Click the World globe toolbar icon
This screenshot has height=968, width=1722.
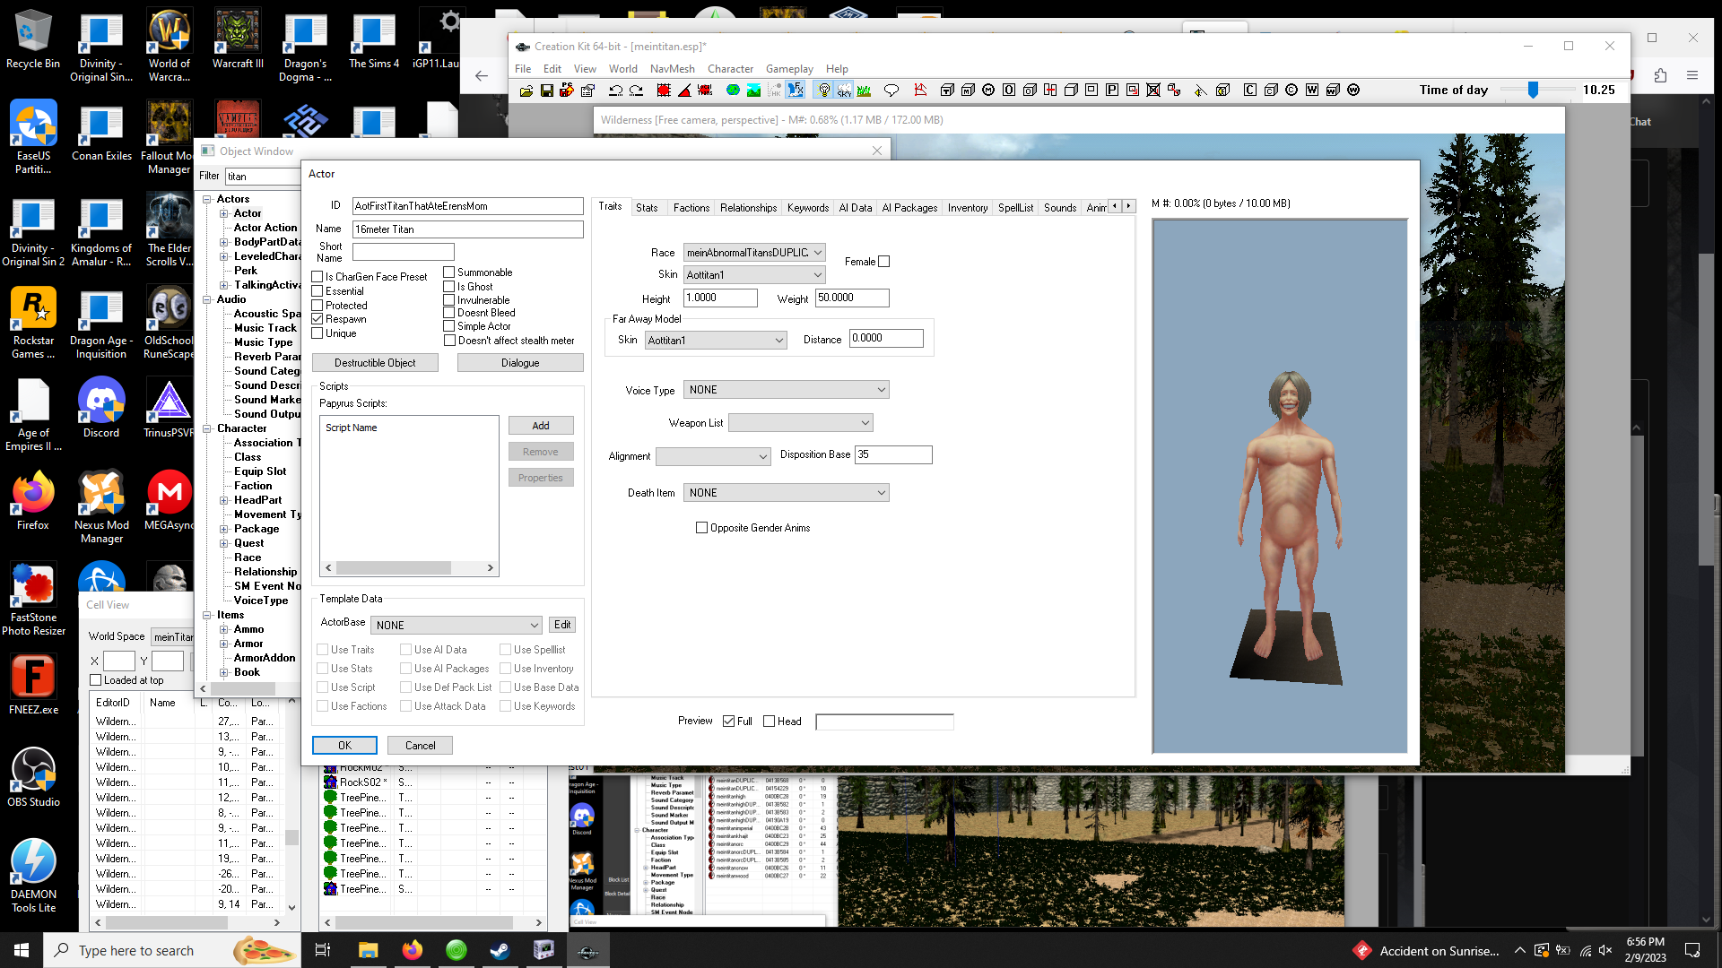coord(733,90)
